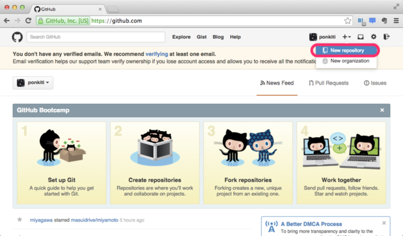Open notifications inbox icon in header
This screenshot has height=236, width=403.
(x=361, y=37)
